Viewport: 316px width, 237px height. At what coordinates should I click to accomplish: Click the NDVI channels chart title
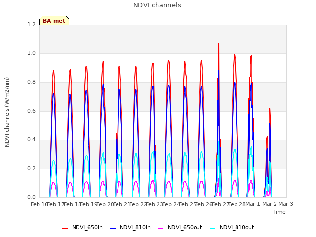[157, 5]
